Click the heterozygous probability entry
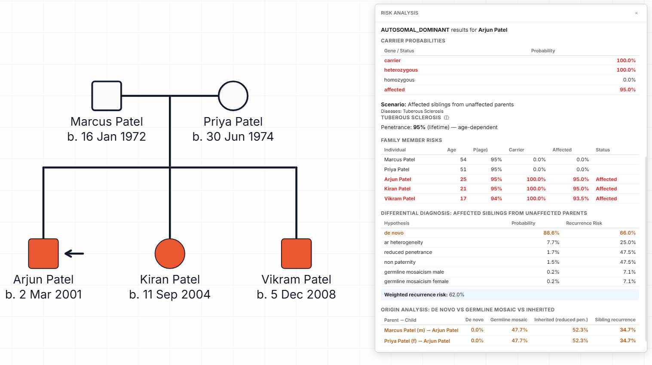This screenshot has height=365, width=652. pos(401,69)
